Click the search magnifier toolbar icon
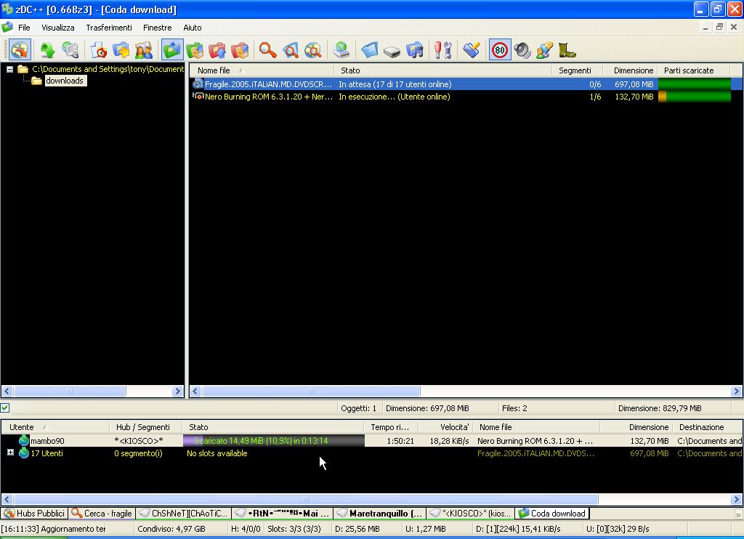Image resolution: width=744 pixels, height=539 pixels. [268, 50]
